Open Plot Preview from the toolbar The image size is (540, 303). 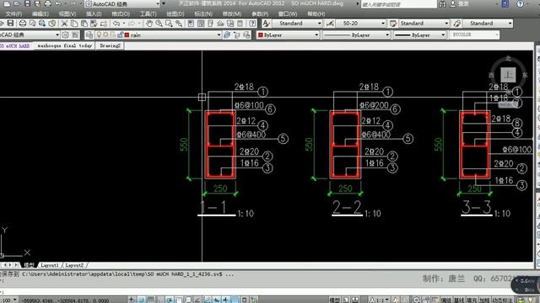[x=32, y=24]
